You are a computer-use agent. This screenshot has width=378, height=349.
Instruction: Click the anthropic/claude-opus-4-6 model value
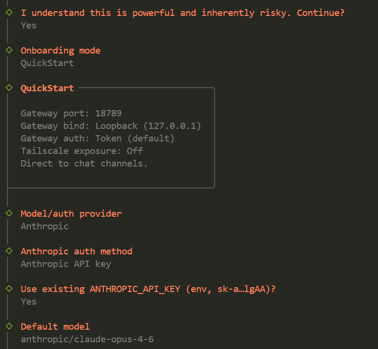(87, 339)
